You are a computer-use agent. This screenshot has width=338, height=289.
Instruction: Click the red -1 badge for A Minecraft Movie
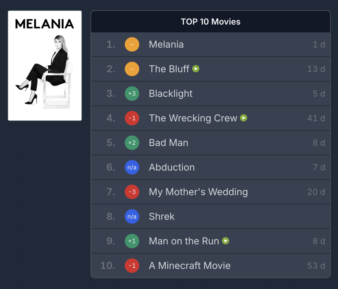point(132,266)
